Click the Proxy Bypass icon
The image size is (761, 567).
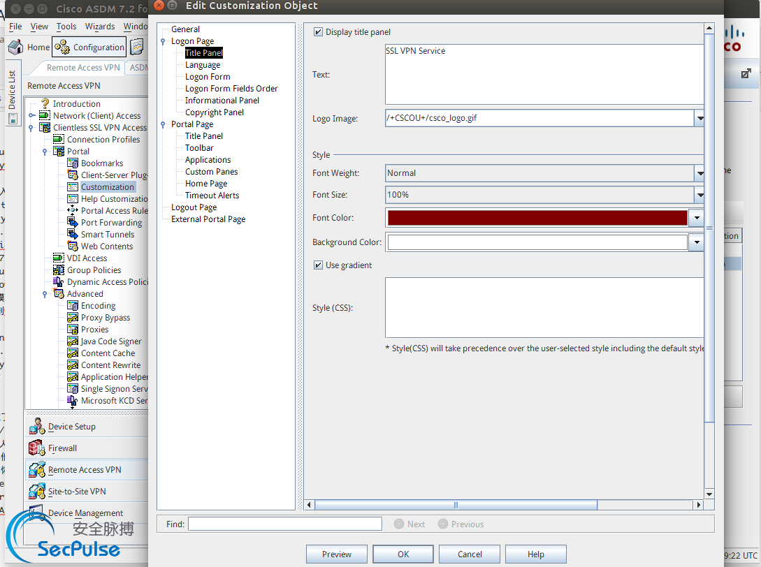tap(72, 318)
